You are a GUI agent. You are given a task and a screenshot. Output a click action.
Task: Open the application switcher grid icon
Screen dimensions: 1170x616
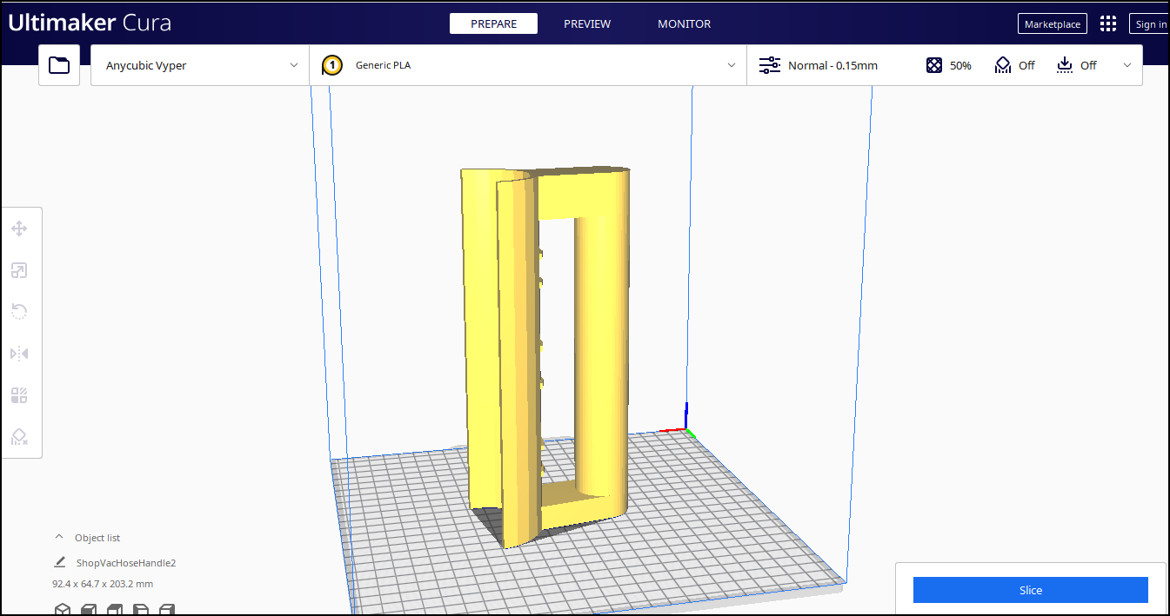click(1108, 23)
